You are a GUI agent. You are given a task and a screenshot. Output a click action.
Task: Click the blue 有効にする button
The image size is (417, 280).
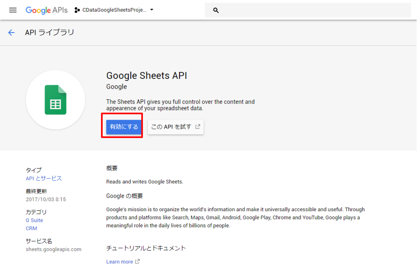click(x=124, y=127)
